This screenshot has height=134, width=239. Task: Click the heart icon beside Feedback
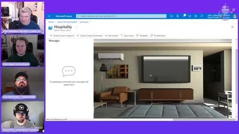pyautogui.click(x=137, y=36)
